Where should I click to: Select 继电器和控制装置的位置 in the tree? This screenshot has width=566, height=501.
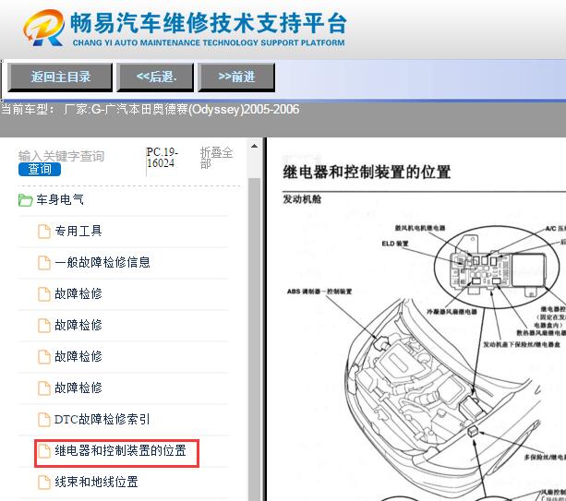120,450
